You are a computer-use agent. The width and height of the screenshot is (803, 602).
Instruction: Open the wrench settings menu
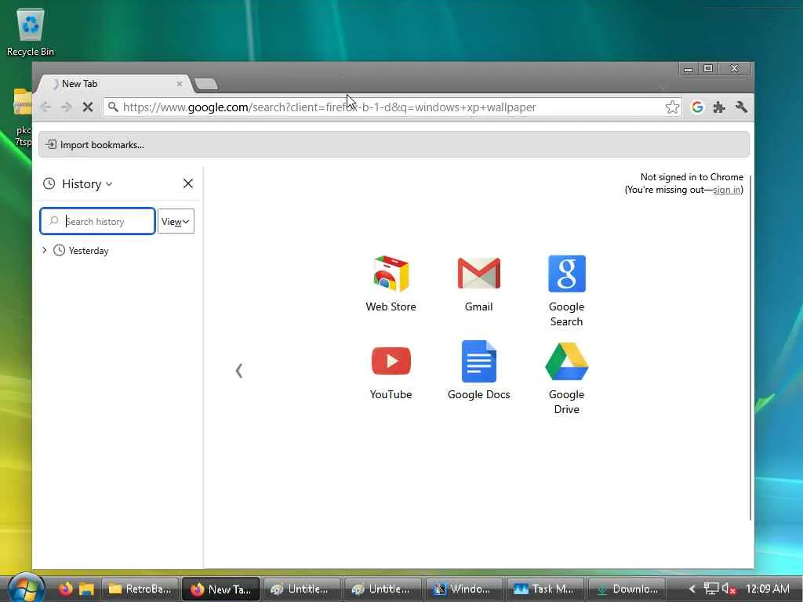[x=741, y=107]
